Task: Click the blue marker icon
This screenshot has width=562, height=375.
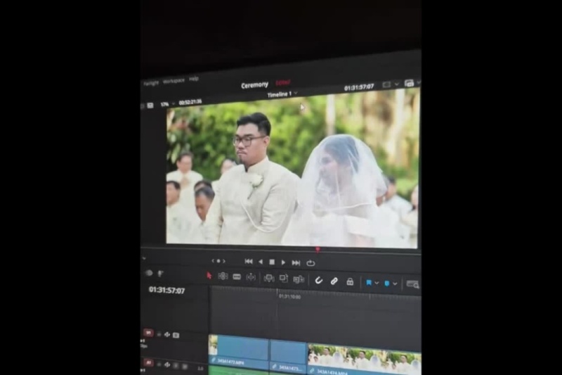Action: pos(387,284)
